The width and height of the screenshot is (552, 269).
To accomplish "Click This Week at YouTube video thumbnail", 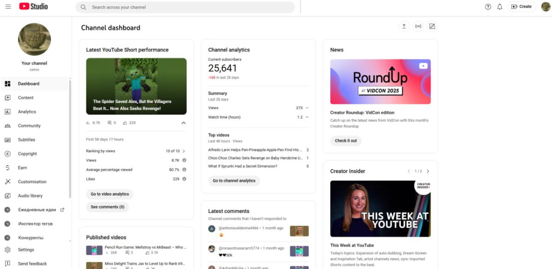I will tap(380, 209).
